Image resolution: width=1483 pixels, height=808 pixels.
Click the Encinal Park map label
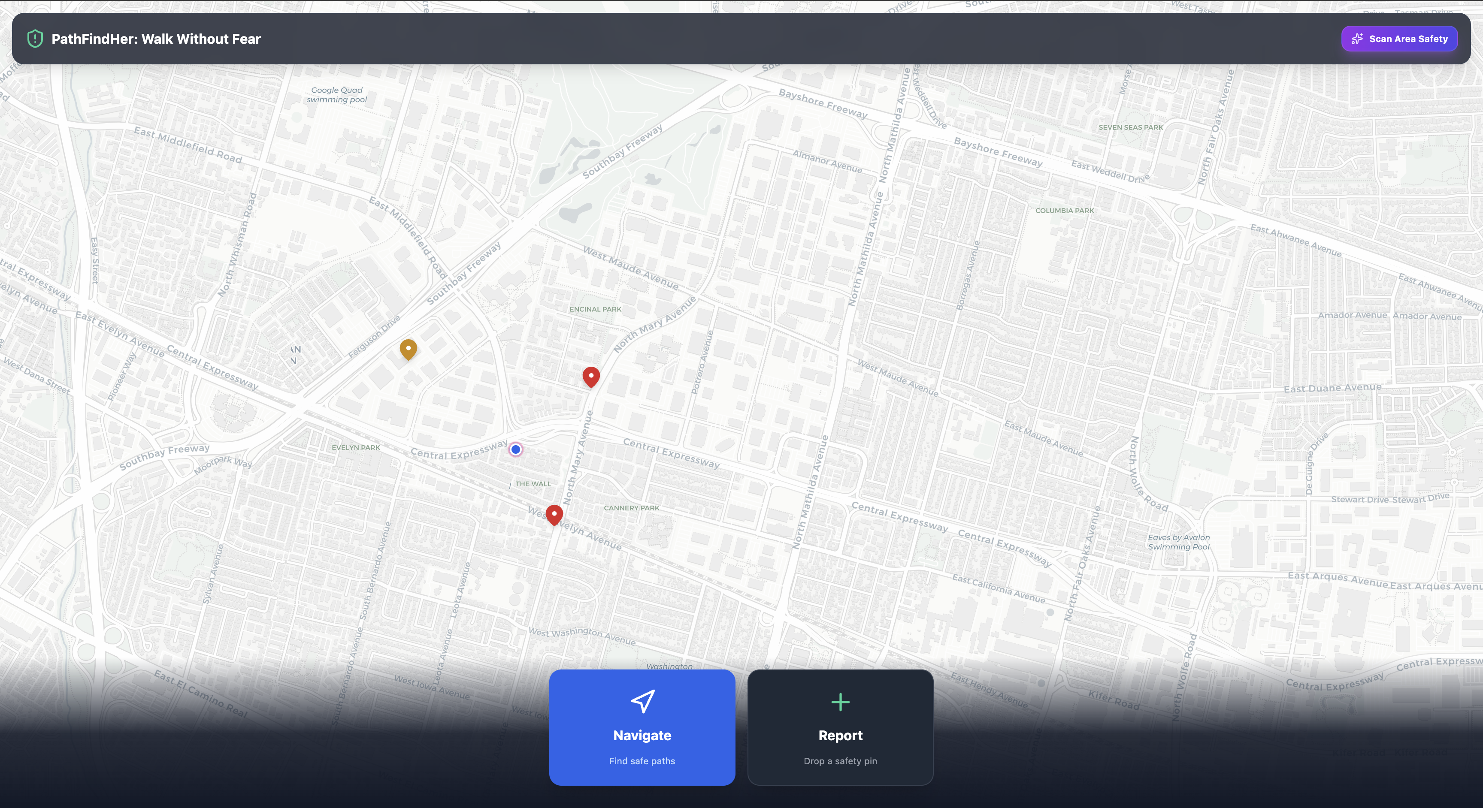(x=595, y=309)
